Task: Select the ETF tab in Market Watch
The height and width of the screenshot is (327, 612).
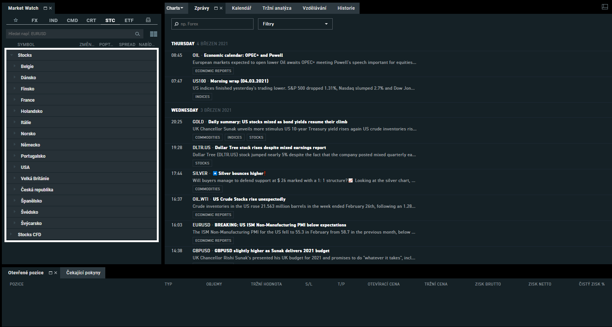Action: pyautogui.click(x=129, y=21)
